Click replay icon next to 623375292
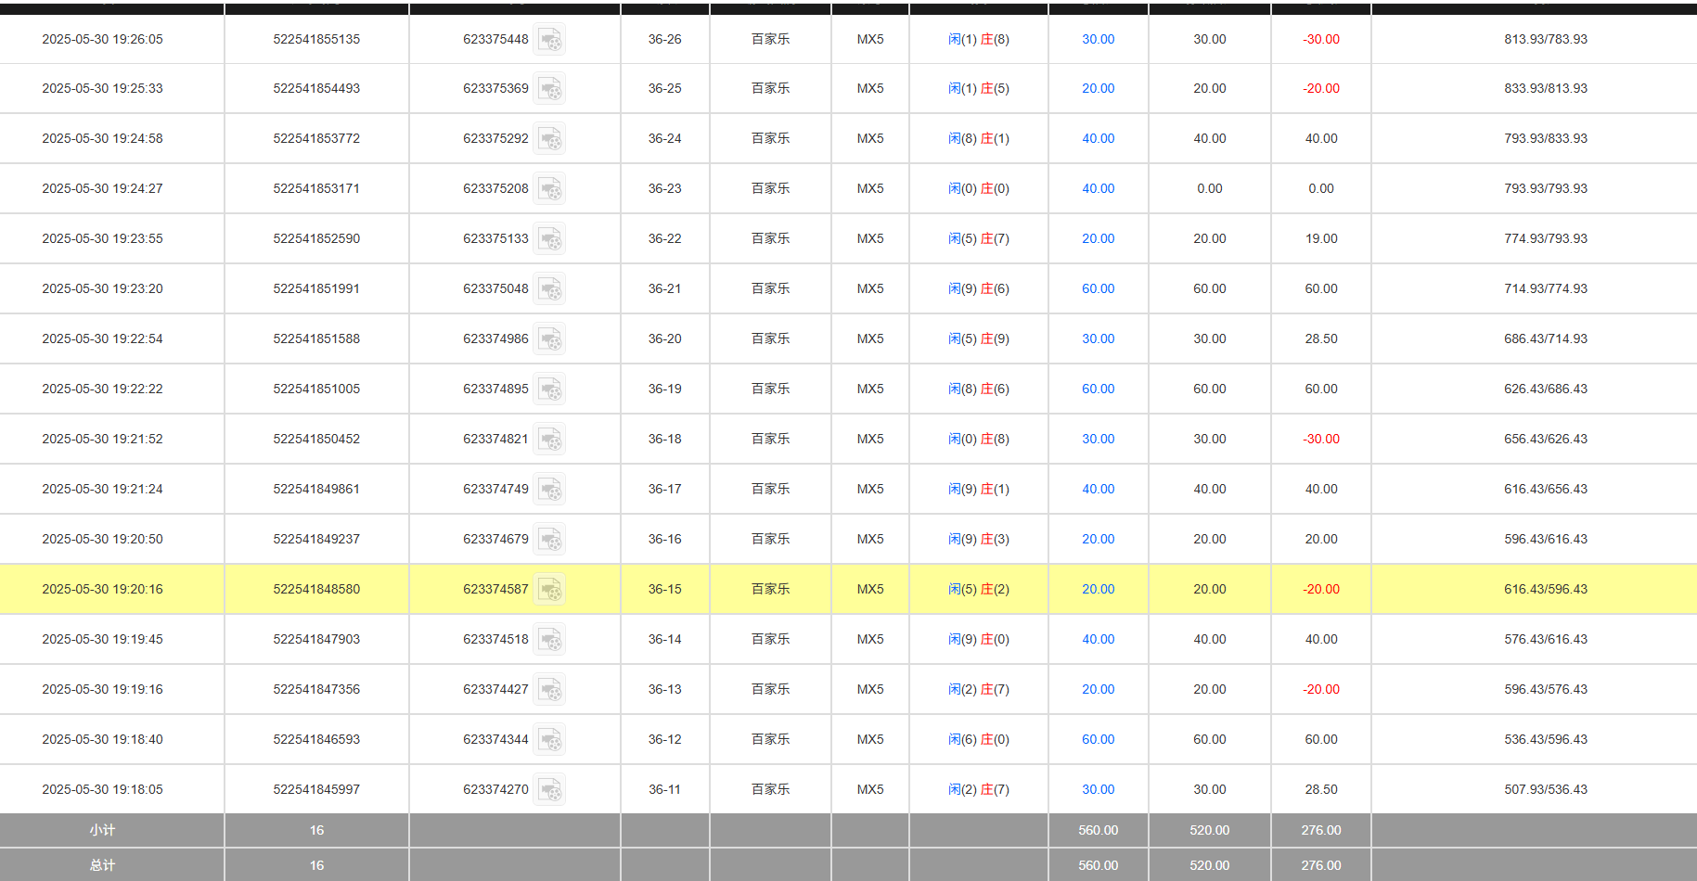This screenshot has width=1697, height=881. pyautogui.click(x=550, y=139)
